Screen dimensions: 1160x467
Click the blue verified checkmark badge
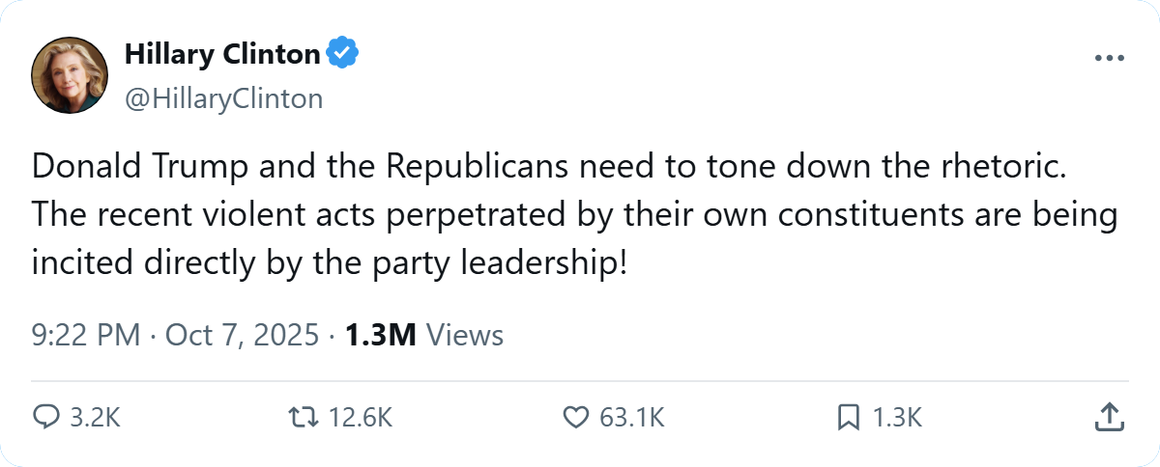[x=342, y=55]
